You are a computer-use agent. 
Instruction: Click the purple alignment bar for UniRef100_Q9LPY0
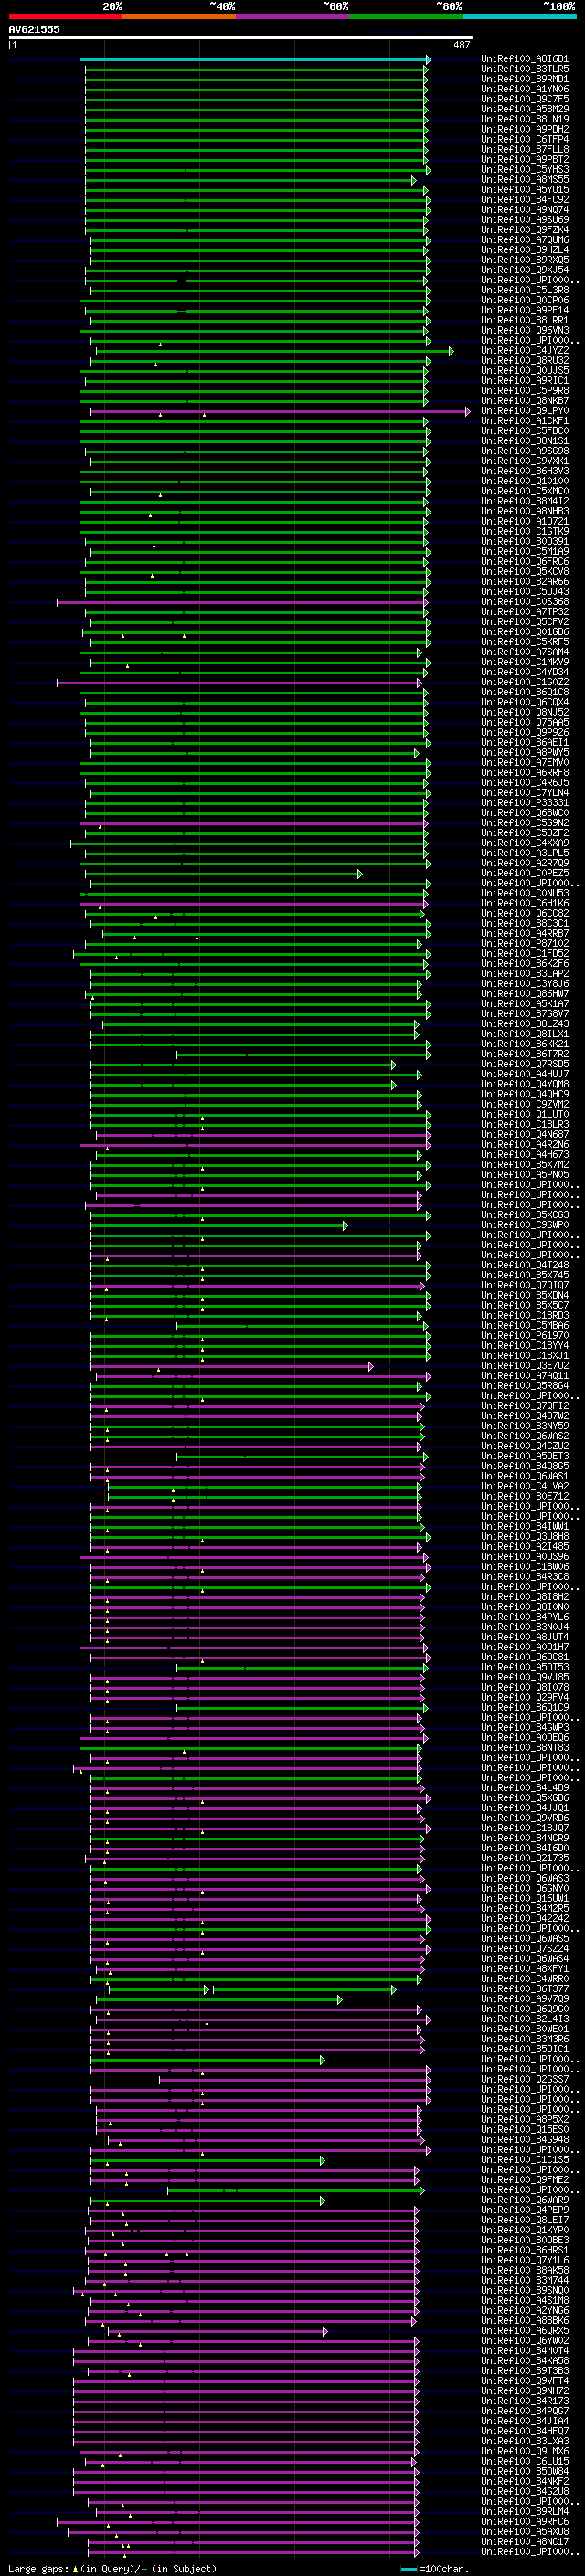click(x=280, y=411)
